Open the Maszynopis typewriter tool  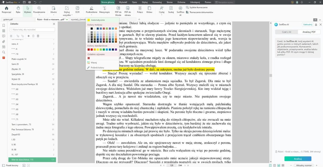click(x=104, y=10)
